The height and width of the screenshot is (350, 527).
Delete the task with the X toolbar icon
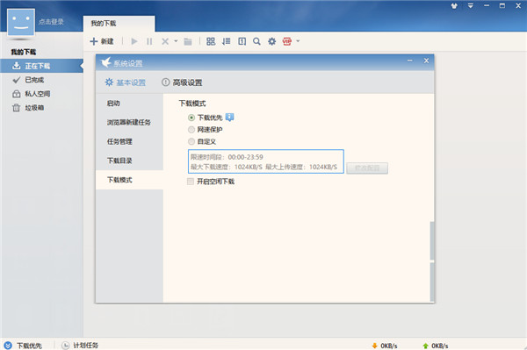coord(165,41)
